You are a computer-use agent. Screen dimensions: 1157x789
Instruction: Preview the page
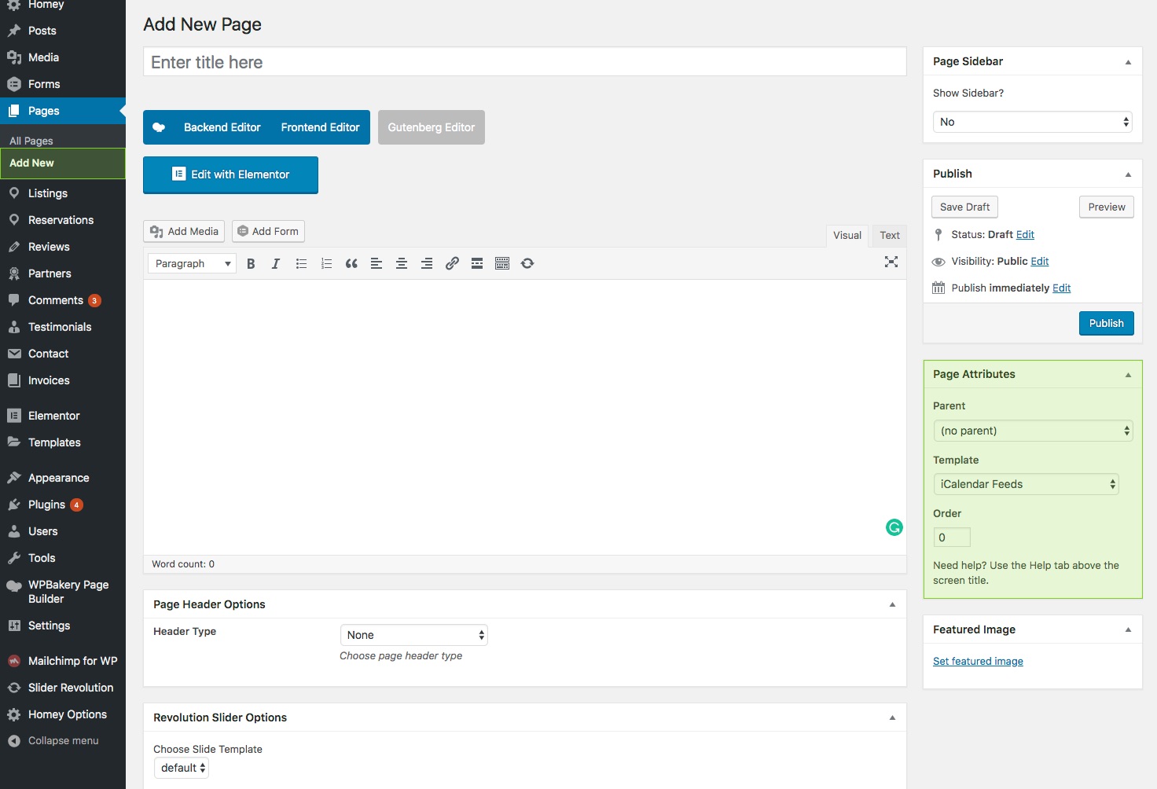[x=1106, y=207]
